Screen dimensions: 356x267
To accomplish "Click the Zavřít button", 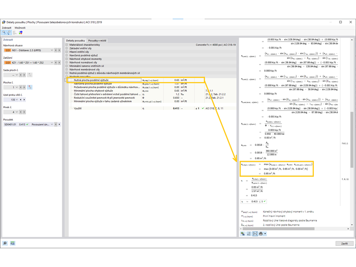I will tap(344, 244).
